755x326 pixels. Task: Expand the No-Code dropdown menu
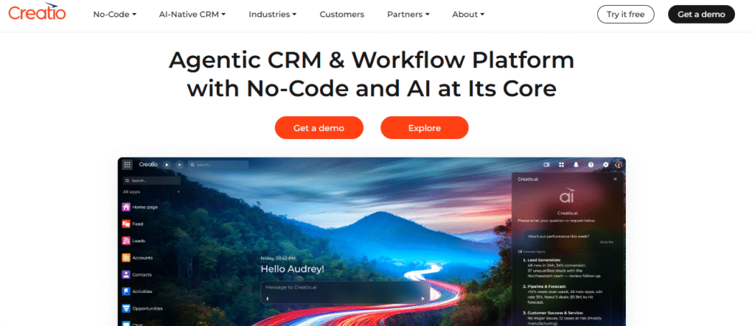pos(114,14)
